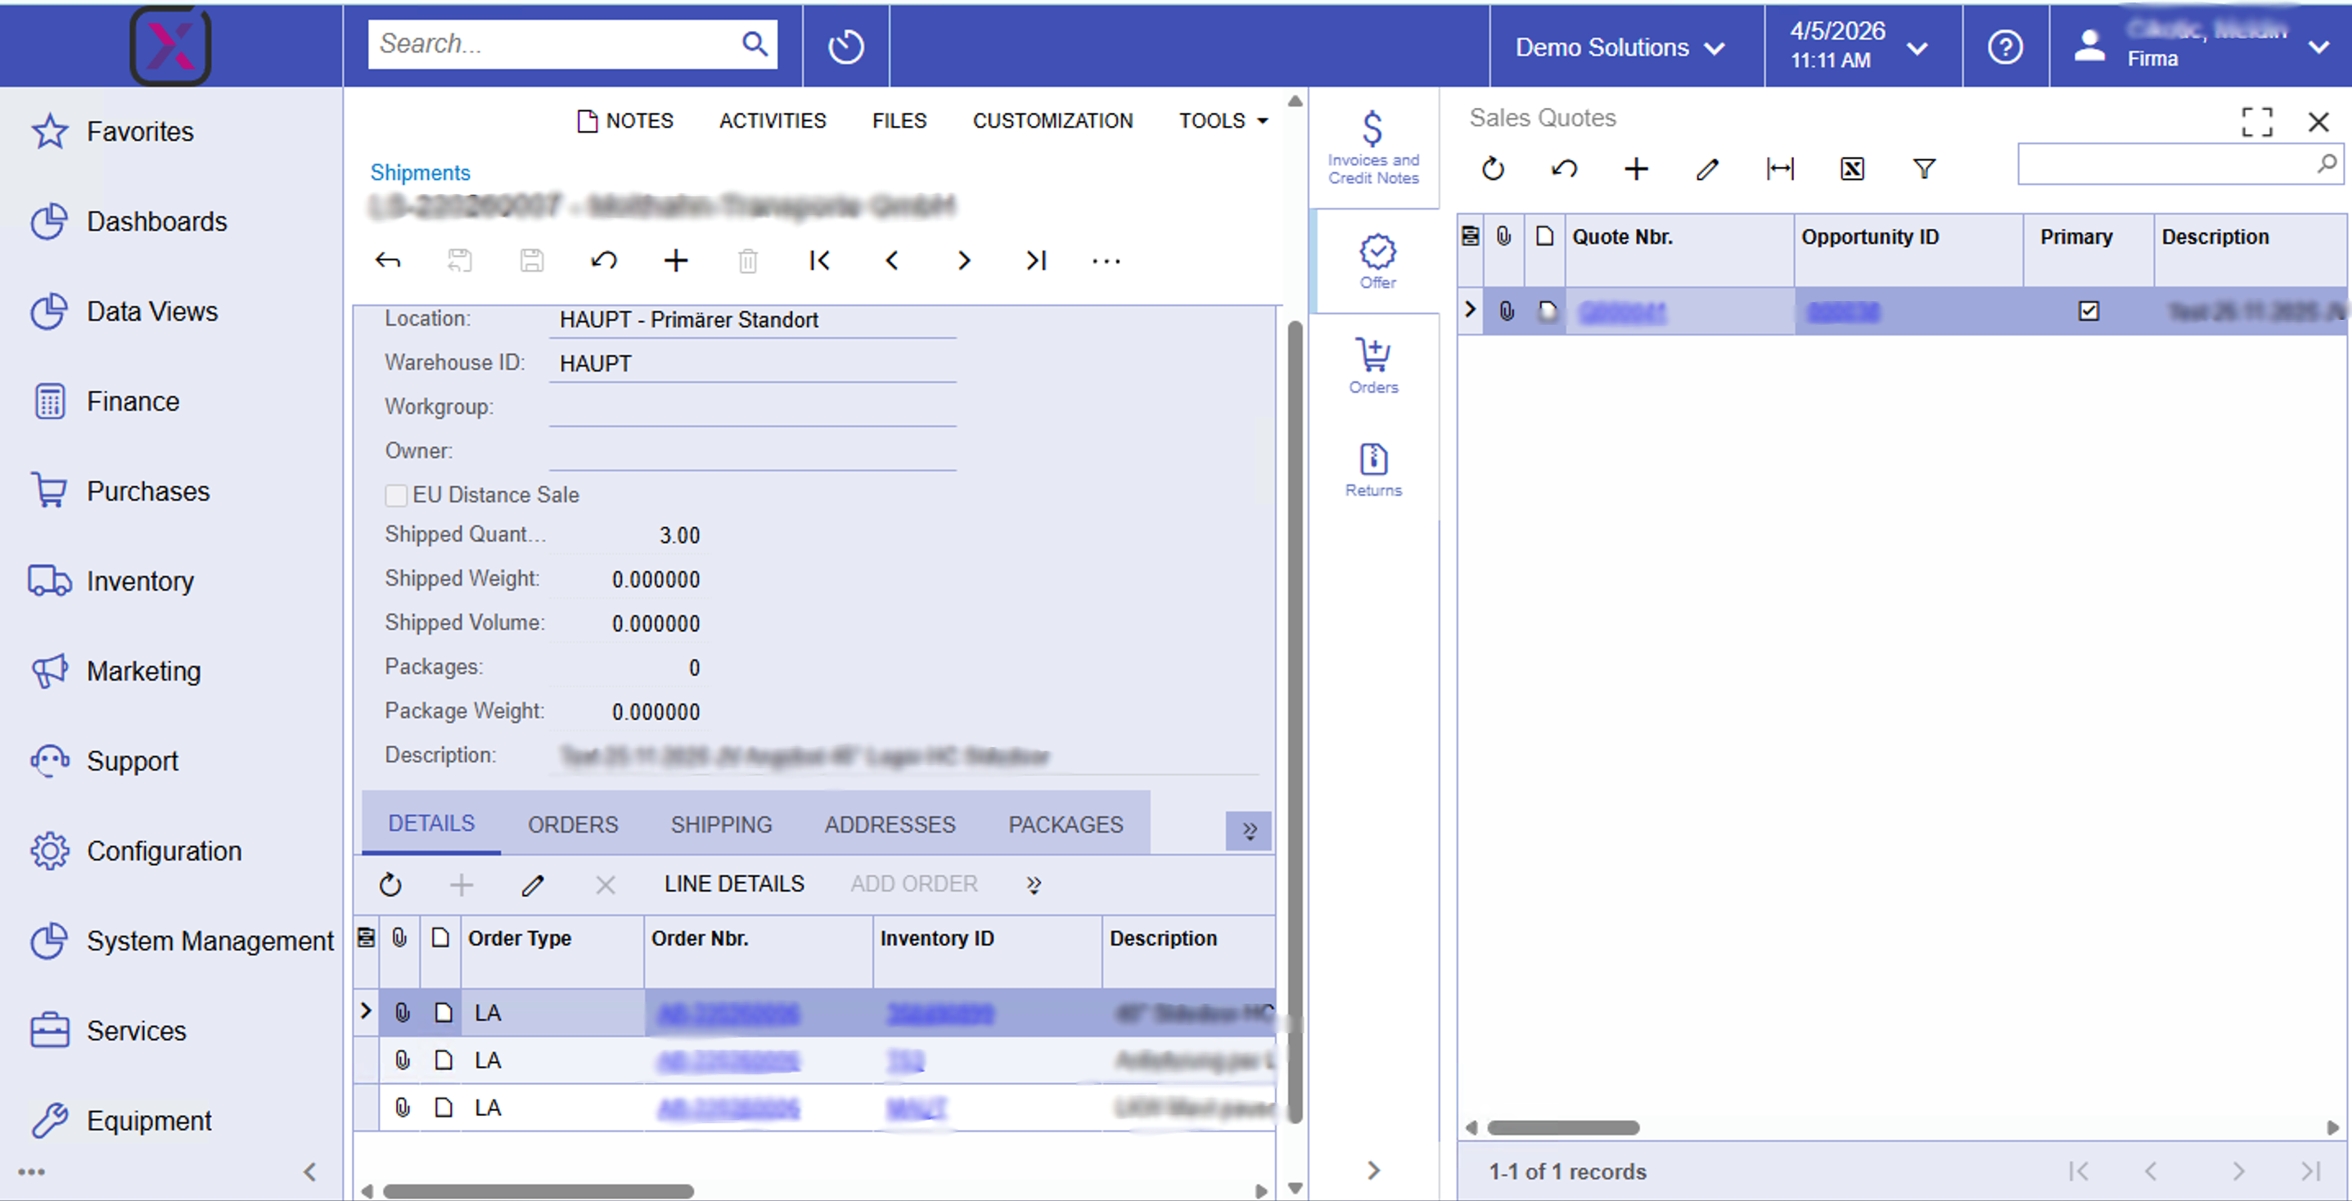2352x1201 pixels.
Task: Export the Sales Quotes grid to Excel
Action: tap(1853, 169)
